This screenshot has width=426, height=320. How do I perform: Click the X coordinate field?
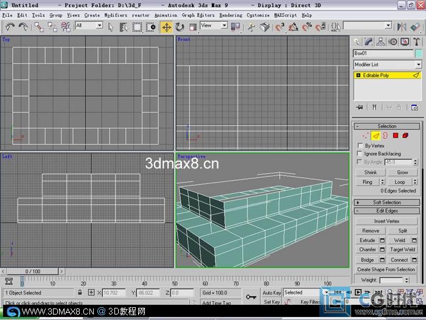[x=114, y=293]
